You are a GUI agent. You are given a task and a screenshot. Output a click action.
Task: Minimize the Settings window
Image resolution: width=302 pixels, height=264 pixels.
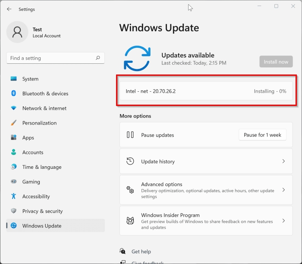pos(259,6)
